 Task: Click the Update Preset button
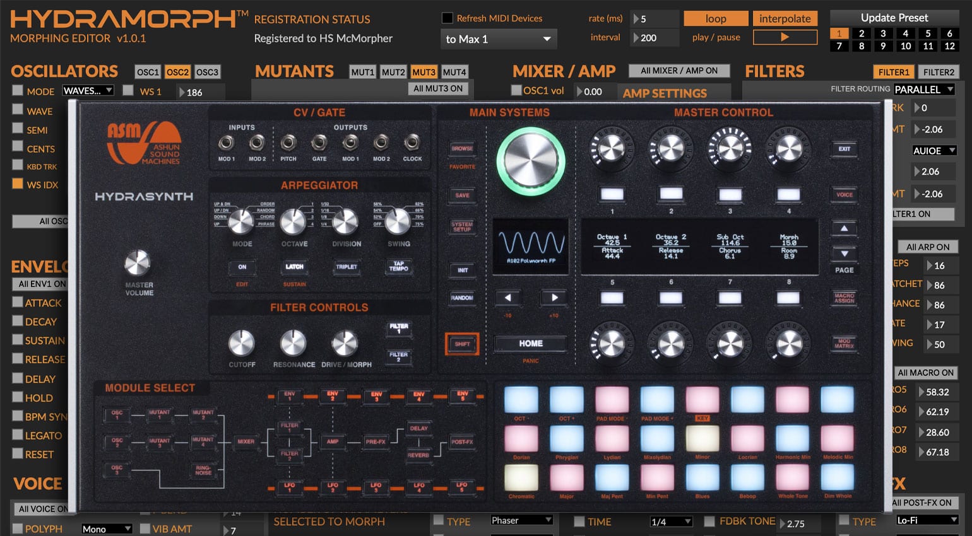894,17
